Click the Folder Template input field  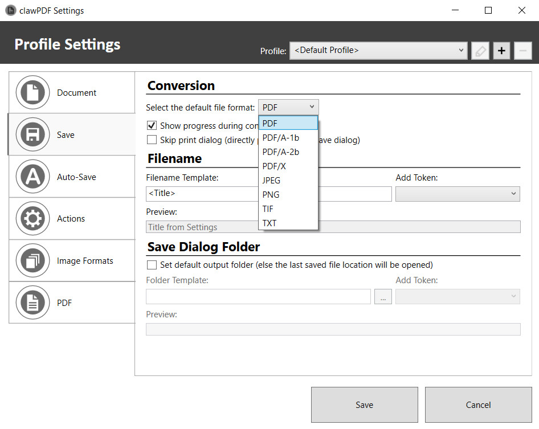[258, 296]
